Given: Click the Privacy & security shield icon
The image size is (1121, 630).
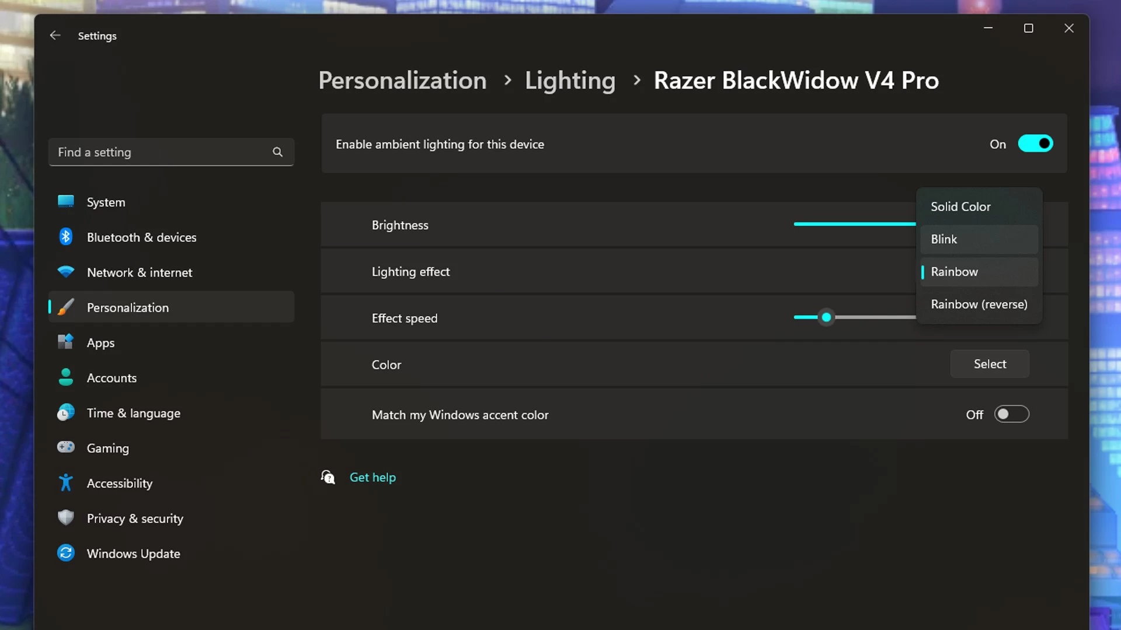Looking at the screenshot, I should tap(66, 518).
